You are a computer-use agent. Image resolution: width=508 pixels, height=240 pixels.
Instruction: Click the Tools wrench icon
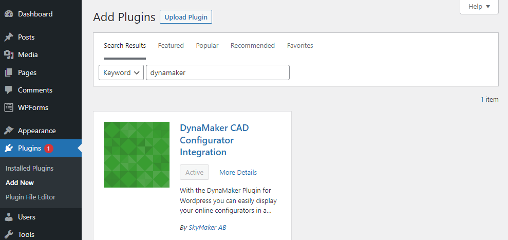pyautogui.click(x=9, y=234)
